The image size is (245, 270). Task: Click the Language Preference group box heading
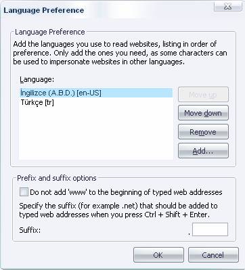click(x=49, y=32)
